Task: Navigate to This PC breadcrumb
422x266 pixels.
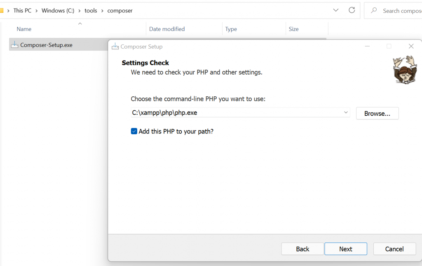Action: [x=22, y=10]
